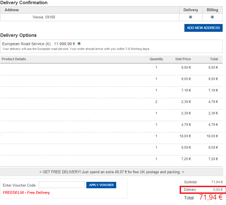Click the delivery description about 7-8 working days
The height and width of the screenshot is (205, 226).
pos(76,49)
